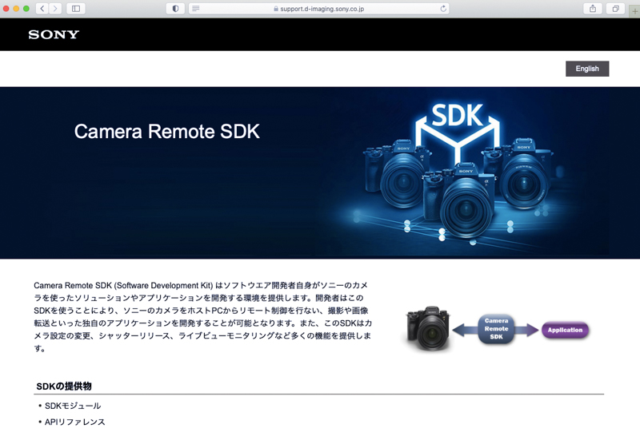
Task: Open the privacy report shield icon
Action: (x=175, y=9)
